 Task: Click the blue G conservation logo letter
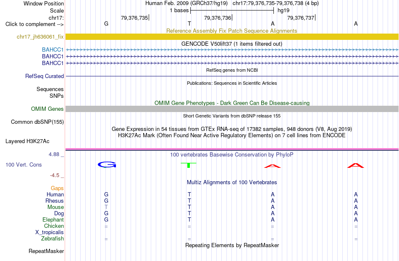pyautogui.click(x=107, y=164)
